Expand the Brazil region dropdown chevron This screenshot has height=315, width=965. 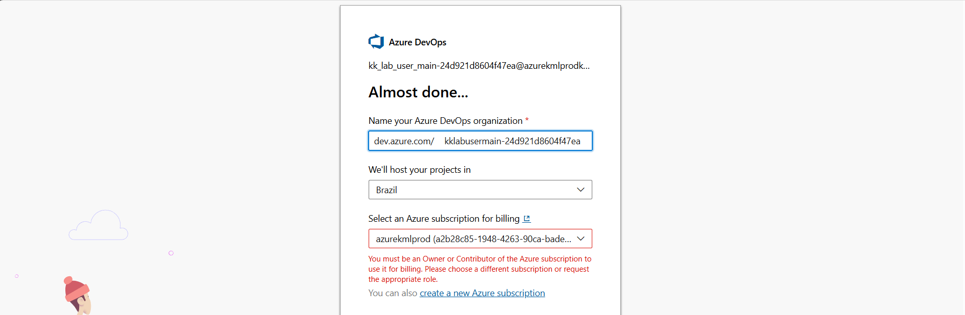(x=581, y=190)
